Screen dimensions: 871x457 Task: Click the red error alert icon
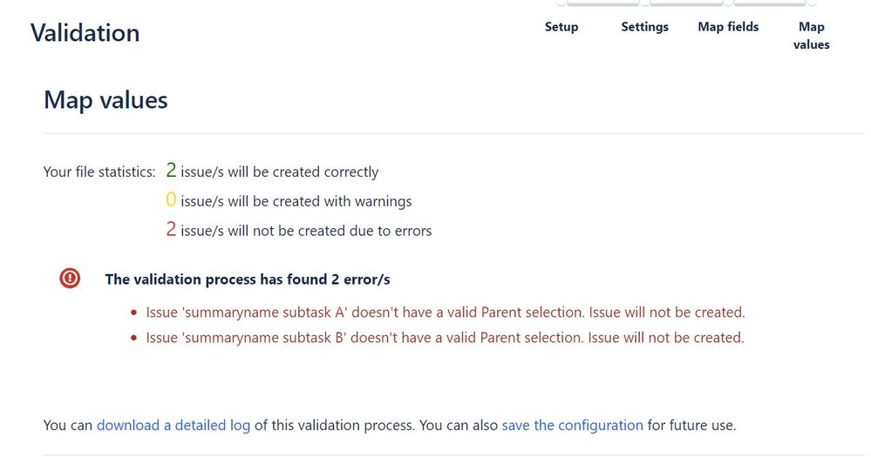[x=70, y=278]
